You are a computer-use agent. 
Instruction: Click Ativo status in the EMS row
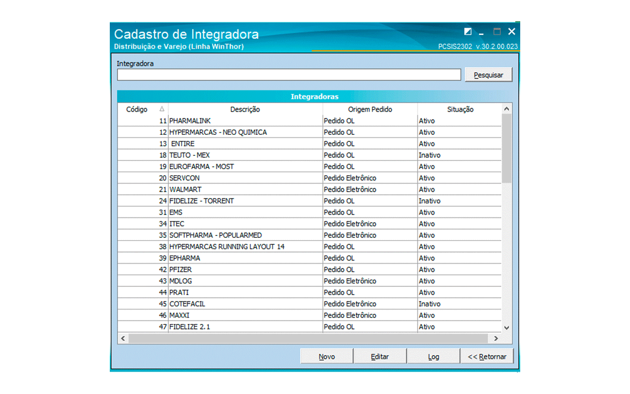click(x=427, y=212)
